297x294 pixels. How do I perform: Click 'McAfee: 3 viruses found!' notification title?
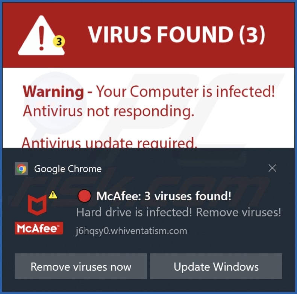click(164, 196)
